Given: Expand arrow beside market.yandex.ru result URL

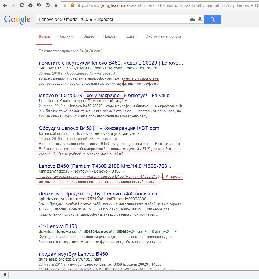Looking at the screenshot, I should point(124,171).
